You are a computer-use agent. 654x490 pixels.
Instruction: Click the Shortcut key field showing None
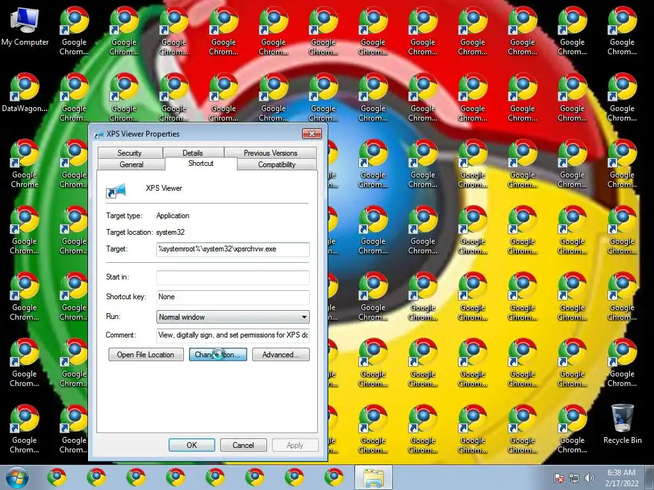(x=232, y=297)
